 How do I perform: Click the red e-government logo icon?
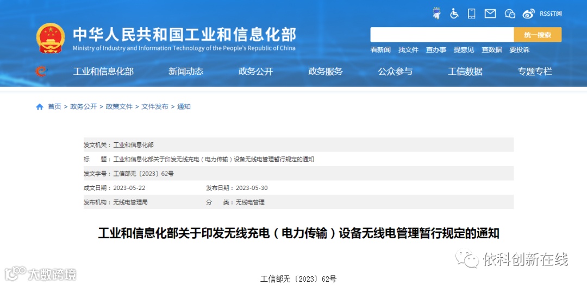coord(41,71)
